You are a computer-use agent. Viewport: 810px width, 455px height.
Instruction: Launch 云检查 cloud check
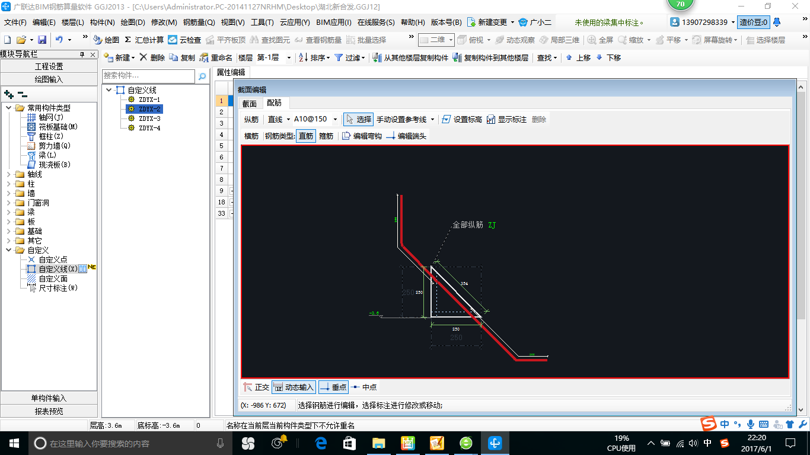pyautogui.click(x=184, y=40)
